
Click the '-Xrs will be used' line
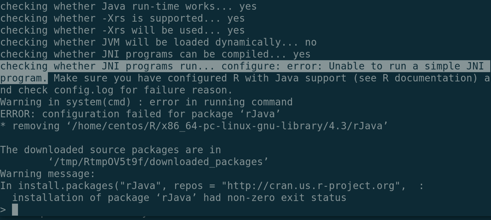click(122, 30)
